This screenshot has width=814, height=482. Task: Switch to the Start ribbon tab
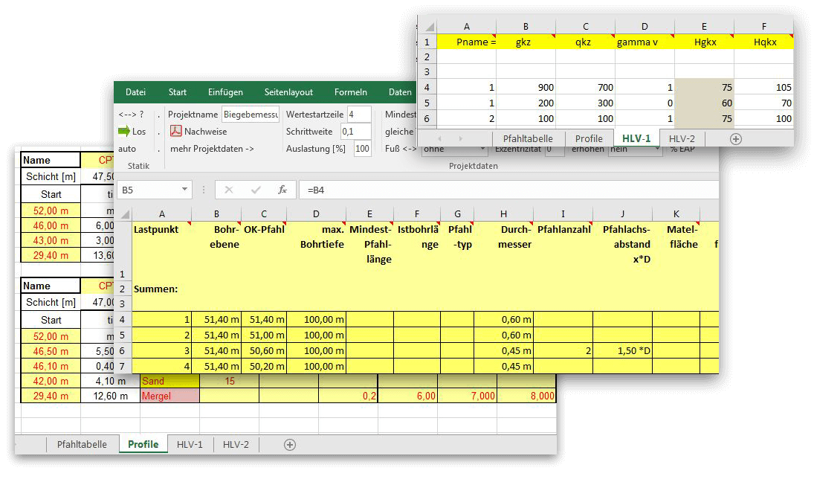pyautogui.click(x=177, y=92)
